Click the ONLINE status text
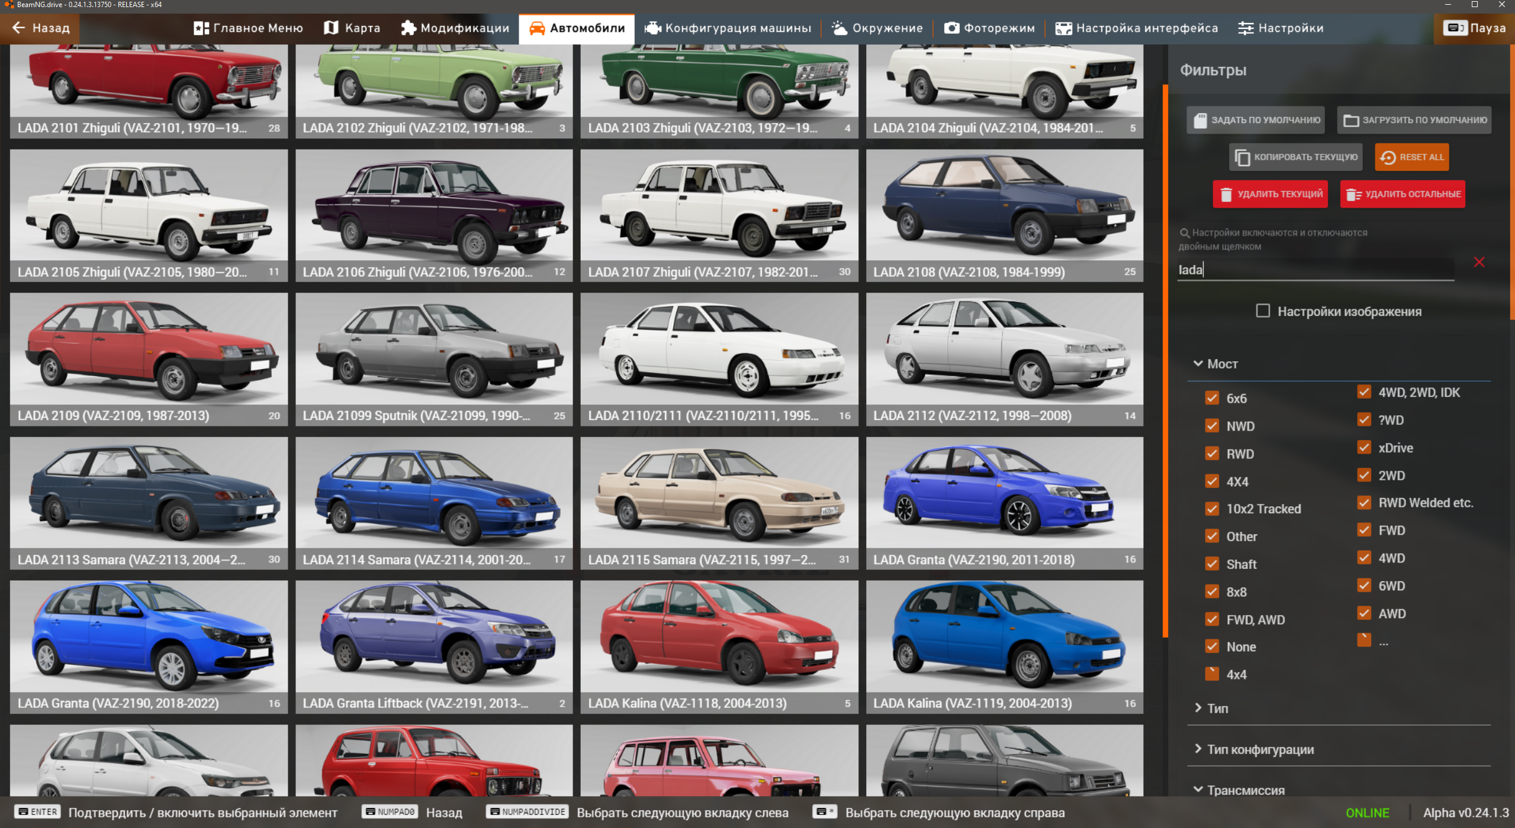1515x828 pixels. (x=1368, y=813)
